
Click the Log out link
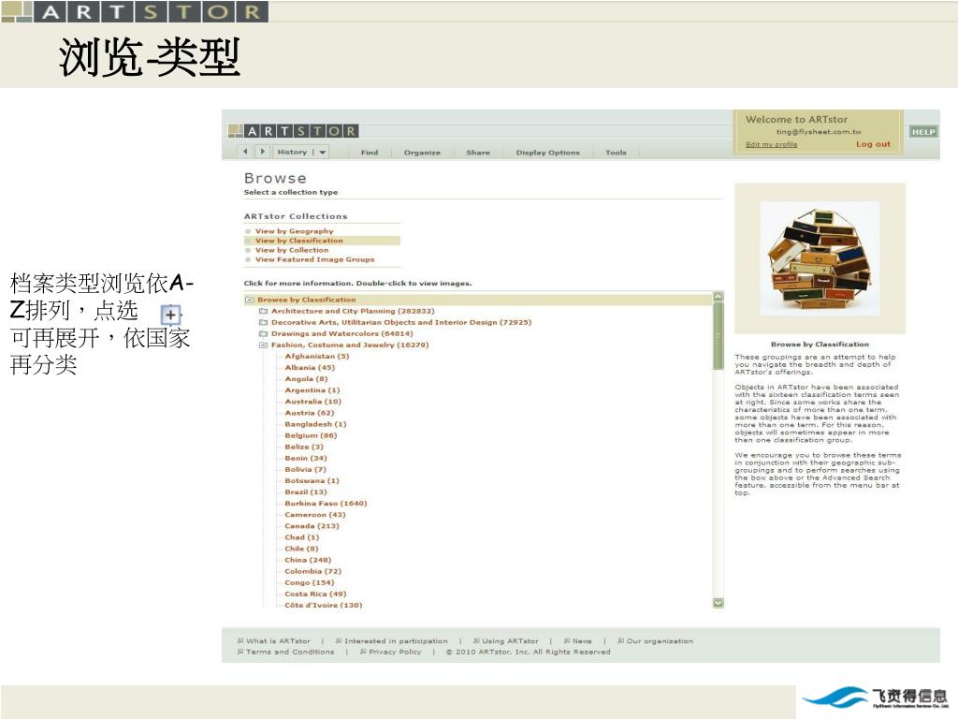click(x=873, y=144)
